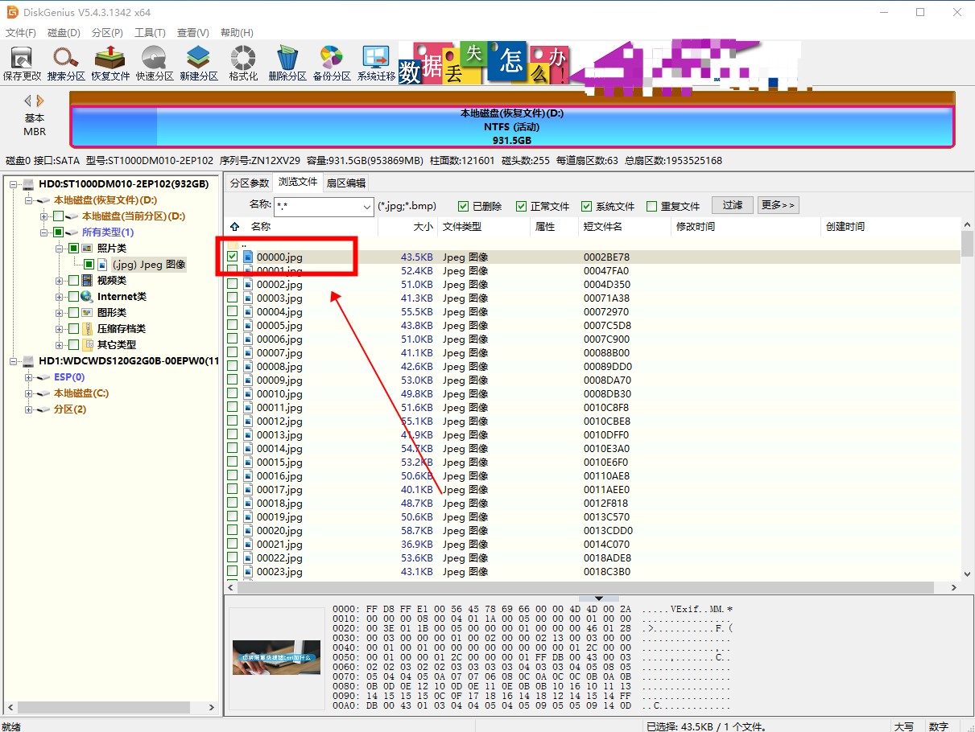Click Delete Partition (删除分区) icon
Screen dimensions: 975x732
coord(287,64)
